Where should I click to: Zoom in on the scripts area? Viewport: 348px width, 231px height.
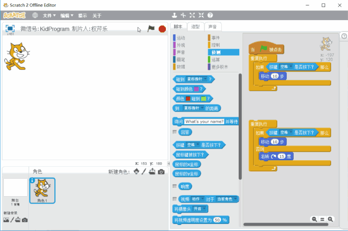330,219
